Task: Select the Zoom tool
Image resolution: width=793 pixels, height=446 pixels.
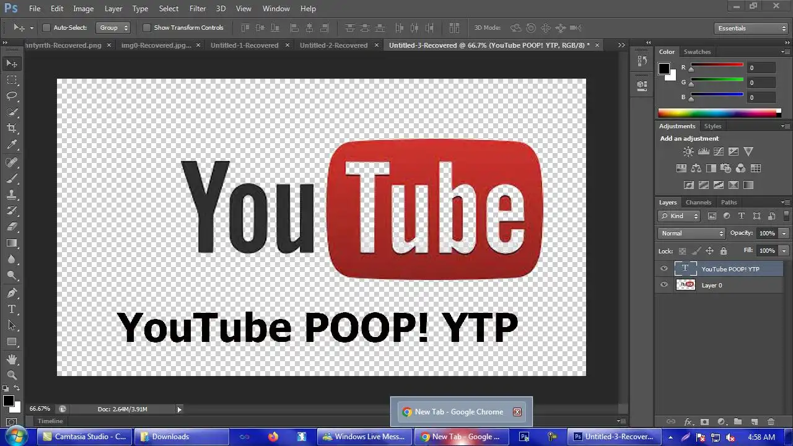Action: point(12,375)
